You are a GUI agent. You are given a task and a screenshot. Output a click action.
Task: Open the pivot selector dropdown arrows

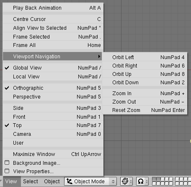click(147, 182)
